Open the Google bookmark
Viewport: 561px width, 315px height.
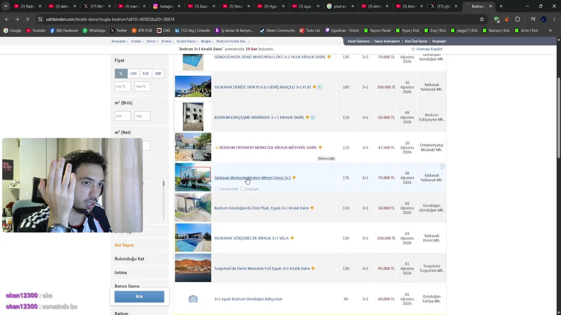12,31
